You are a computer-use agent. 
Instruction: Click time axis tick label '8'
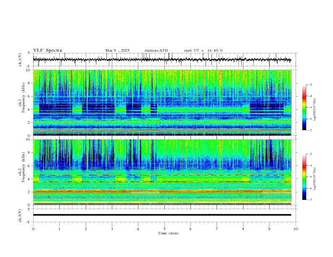coord(243,229)
